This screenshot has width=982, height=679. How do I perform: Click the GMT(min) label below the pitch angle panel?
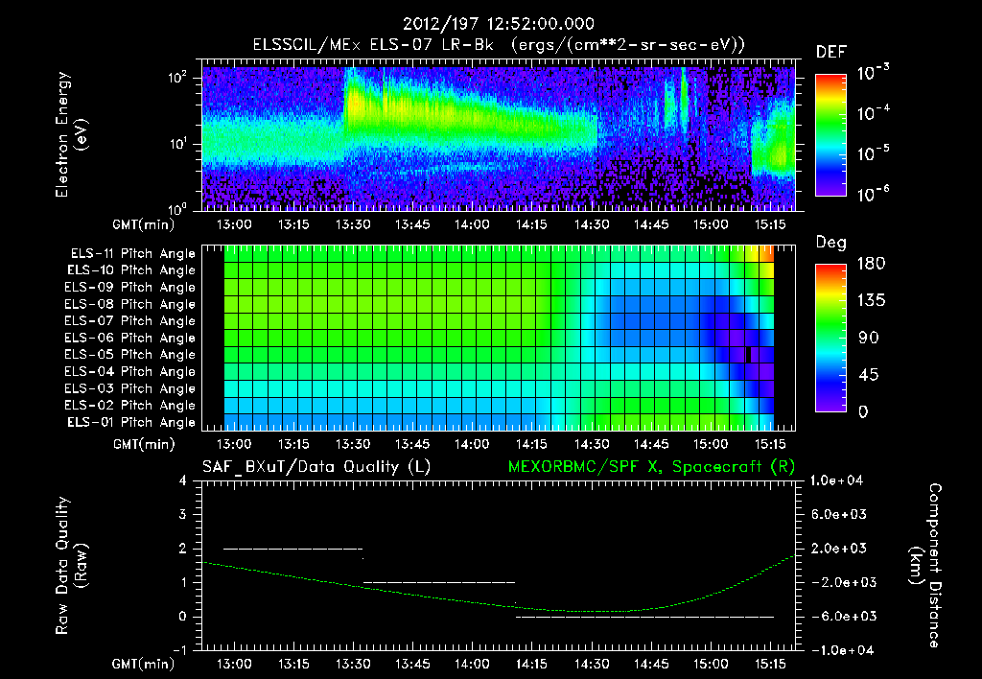144,445
